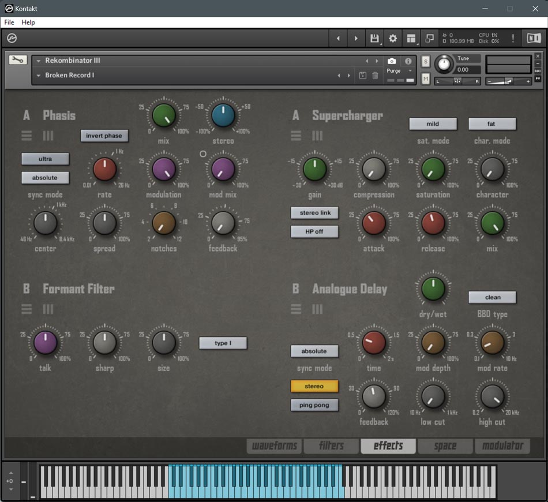Open options via the gear icon
Screen dimensions: 548x502
393,39
